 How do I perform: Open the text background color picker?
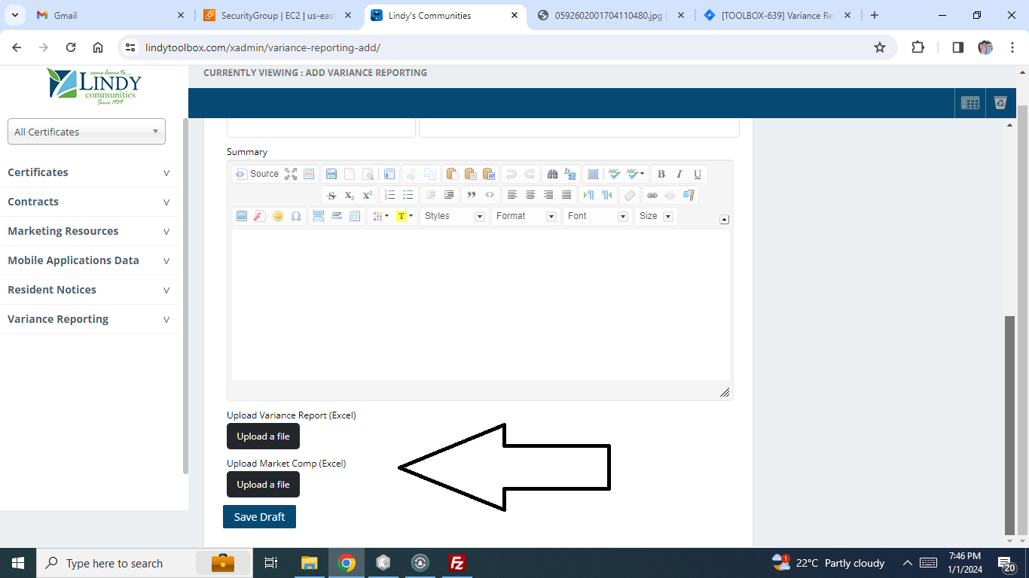[x=404, y=216]
